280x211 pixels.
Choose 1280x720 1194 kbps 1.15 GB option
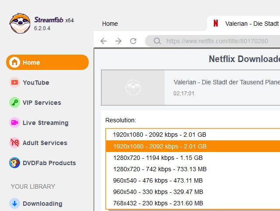(x=158, y=158)
